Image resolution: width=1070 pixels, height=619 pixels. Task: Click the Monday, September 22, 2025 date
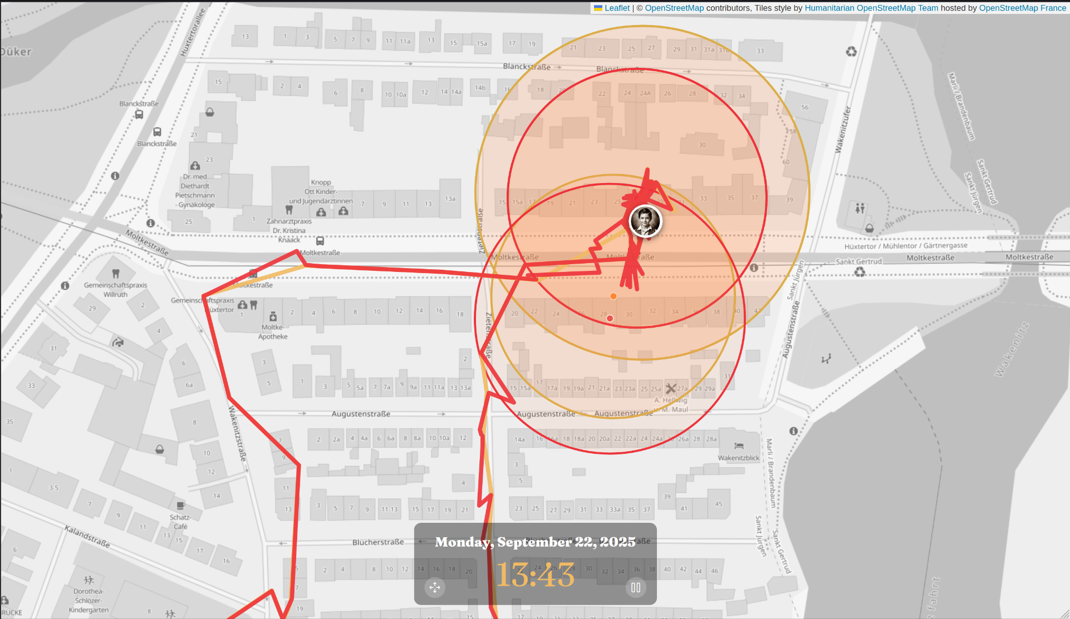[535, 542]
